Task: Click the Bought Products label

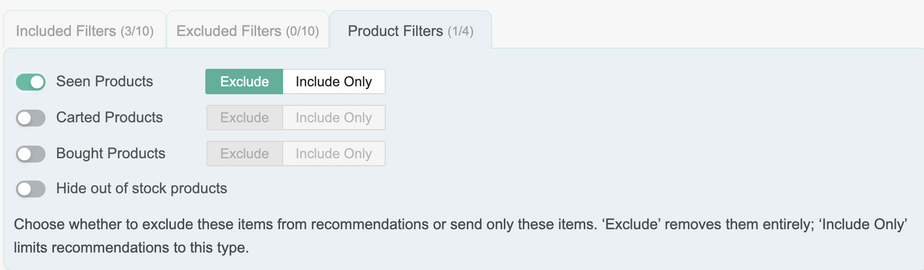Action: pos(111,154)
